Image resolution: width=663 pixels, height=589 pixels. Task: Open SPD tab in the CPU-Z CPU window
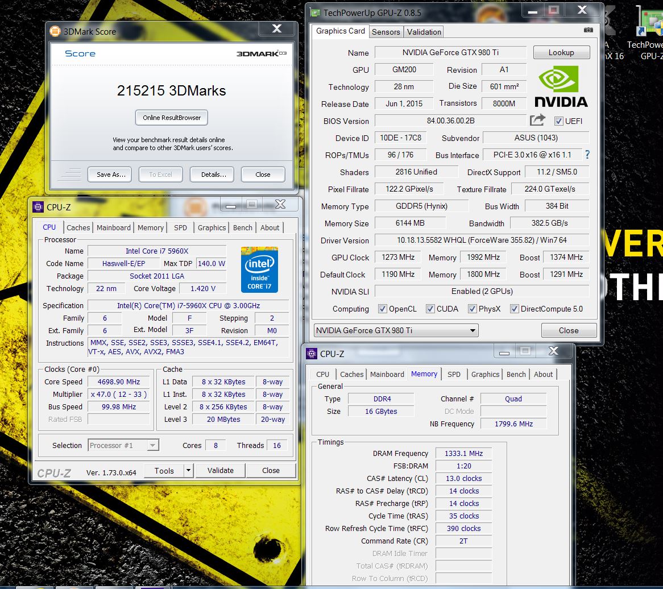181,227
